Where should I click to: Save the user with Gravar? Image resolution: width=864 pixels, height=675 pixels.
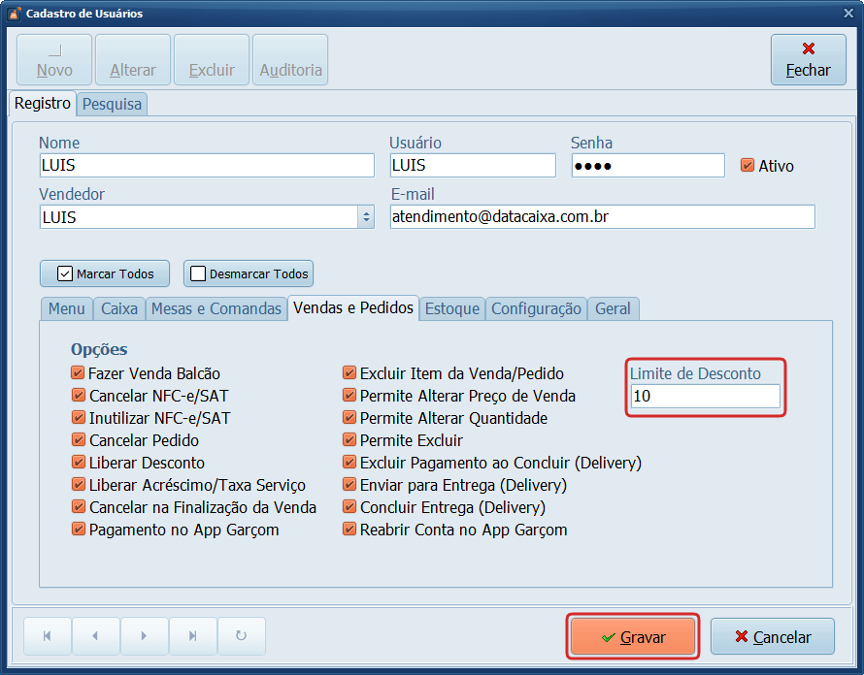coord(632,637)
